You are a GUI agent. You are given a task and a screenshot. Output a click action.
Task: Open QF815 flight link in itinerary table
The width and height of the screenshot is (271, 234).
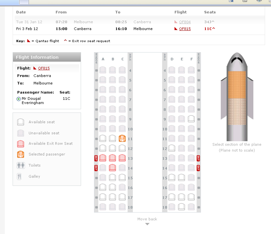click(185, 29)
